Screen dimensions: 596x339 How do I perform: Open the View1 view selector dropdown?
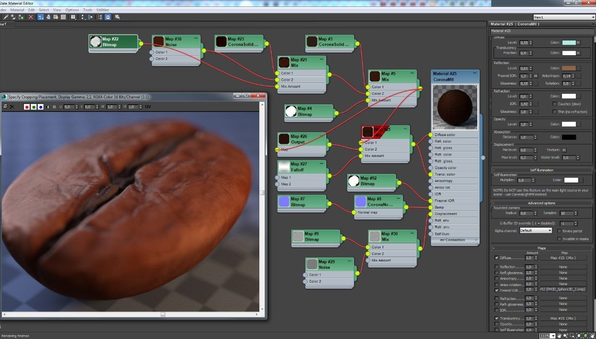(564, 17)
